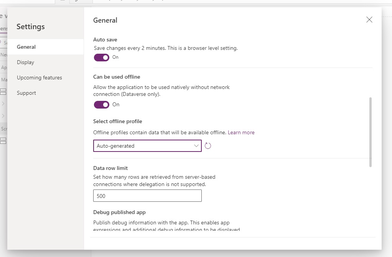Click the partially hidden Screens tab in tree view
The width and height of the screenshot is (392, 257).
point(3,29)
